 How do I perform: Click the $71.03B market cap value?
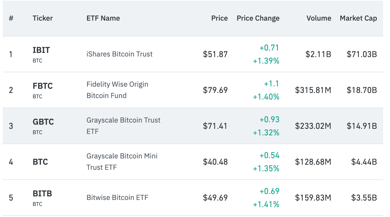coord(362,54)
